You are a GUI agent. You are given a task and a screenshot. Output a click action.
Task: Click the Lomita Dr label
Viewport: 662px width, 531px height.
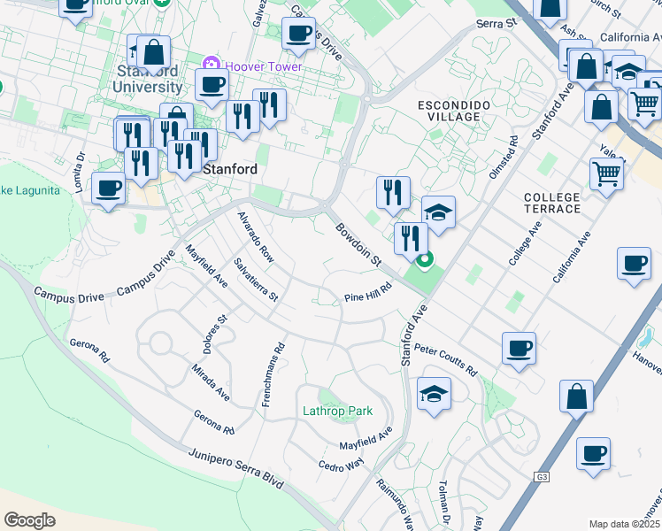80,173
